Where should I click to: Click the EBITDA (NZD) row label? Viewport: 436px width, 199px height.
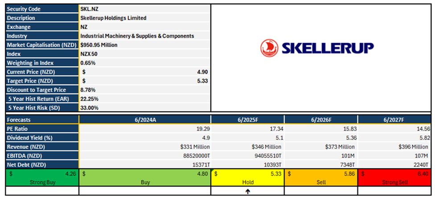tap(42, 155)
